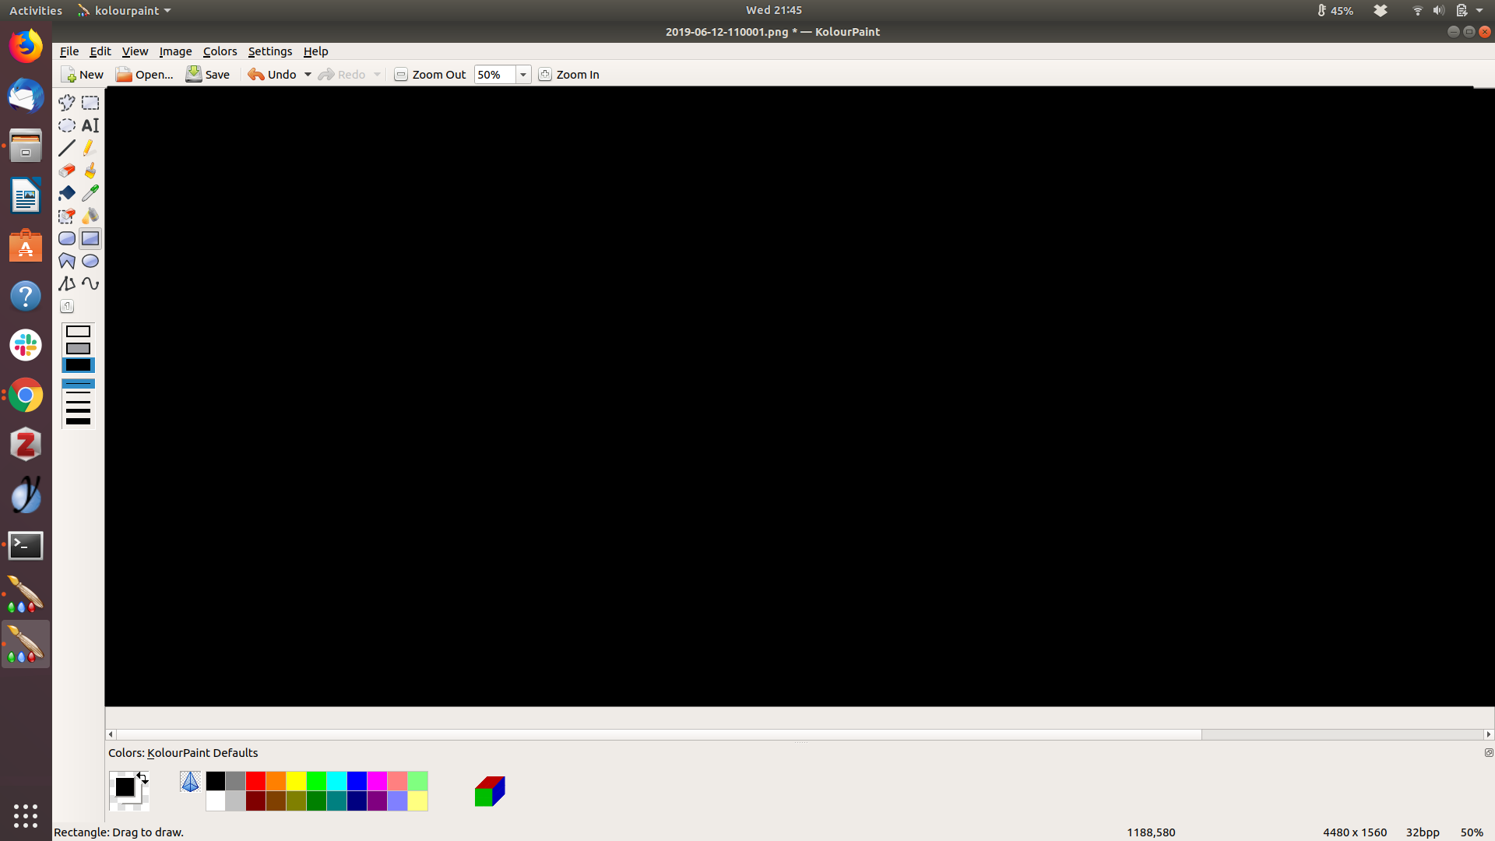Activate the Ellipse shape tool
The width and height of the screenshot is (1495, 841).
[90, 261]
